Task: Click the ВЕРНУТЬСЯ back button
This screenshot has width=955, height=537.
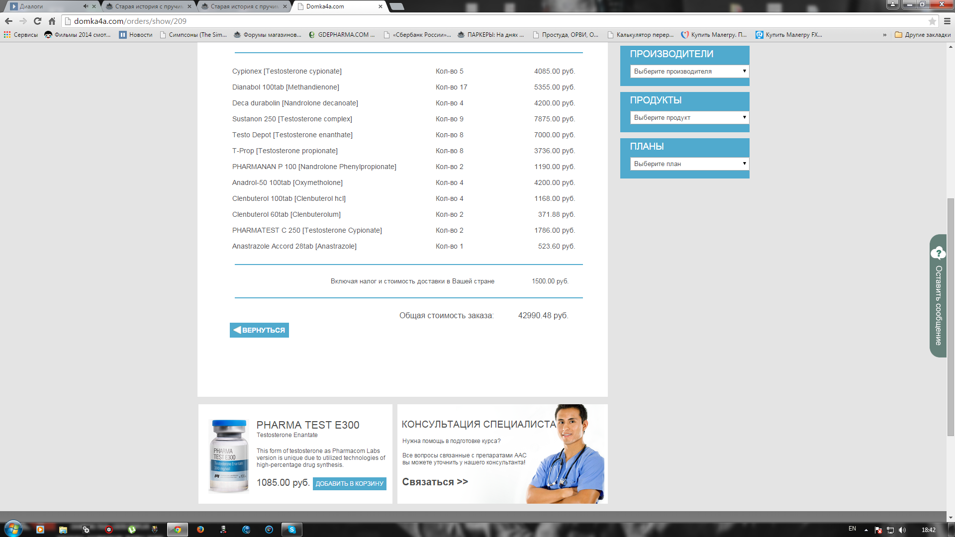Action: 259,330
